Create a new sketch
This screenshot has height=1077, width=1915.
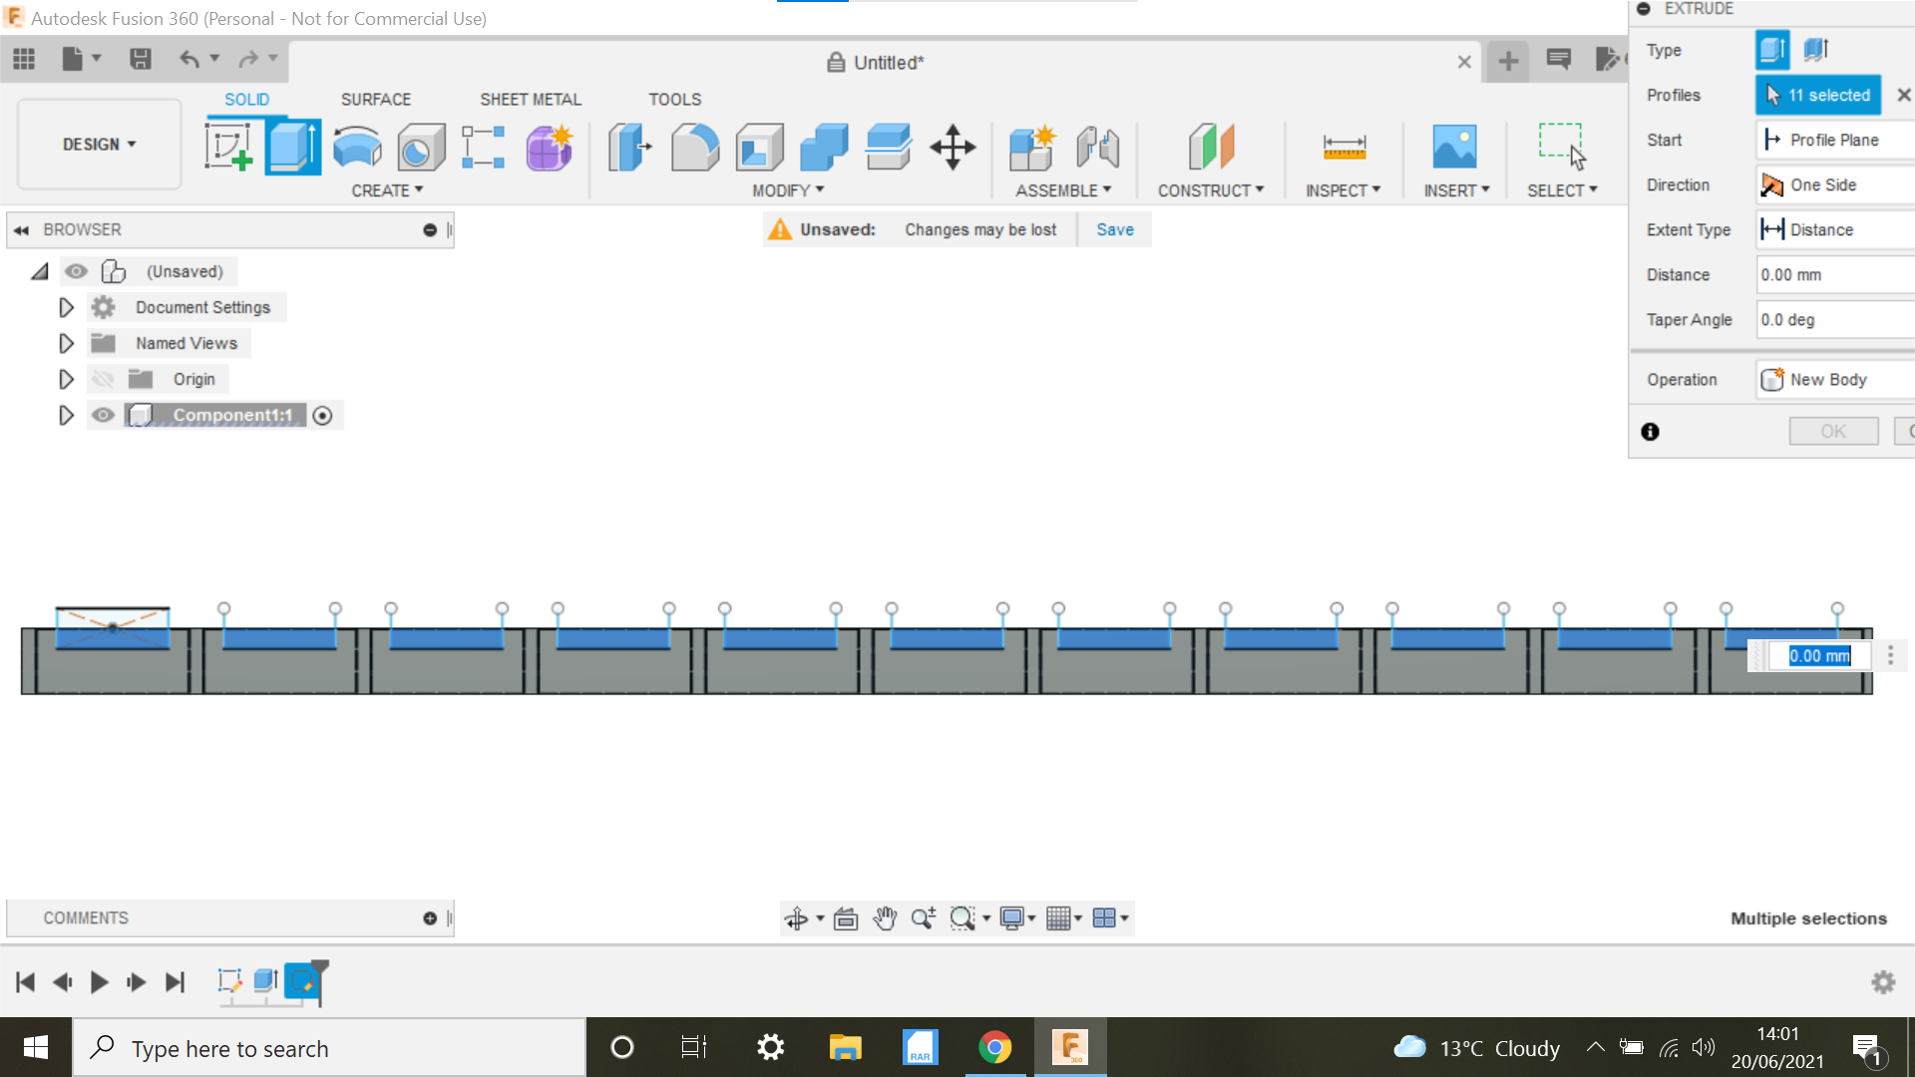coord(230,146)
